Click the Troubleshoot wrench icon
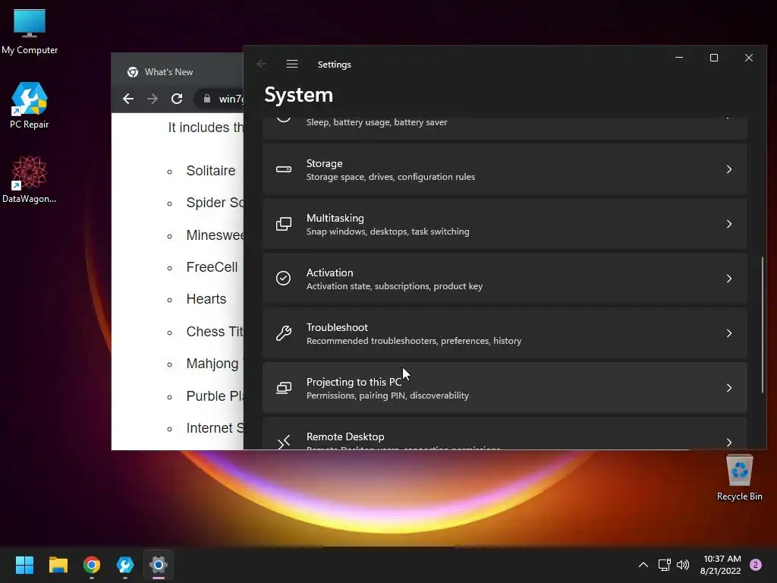 (x=284, y=333)
